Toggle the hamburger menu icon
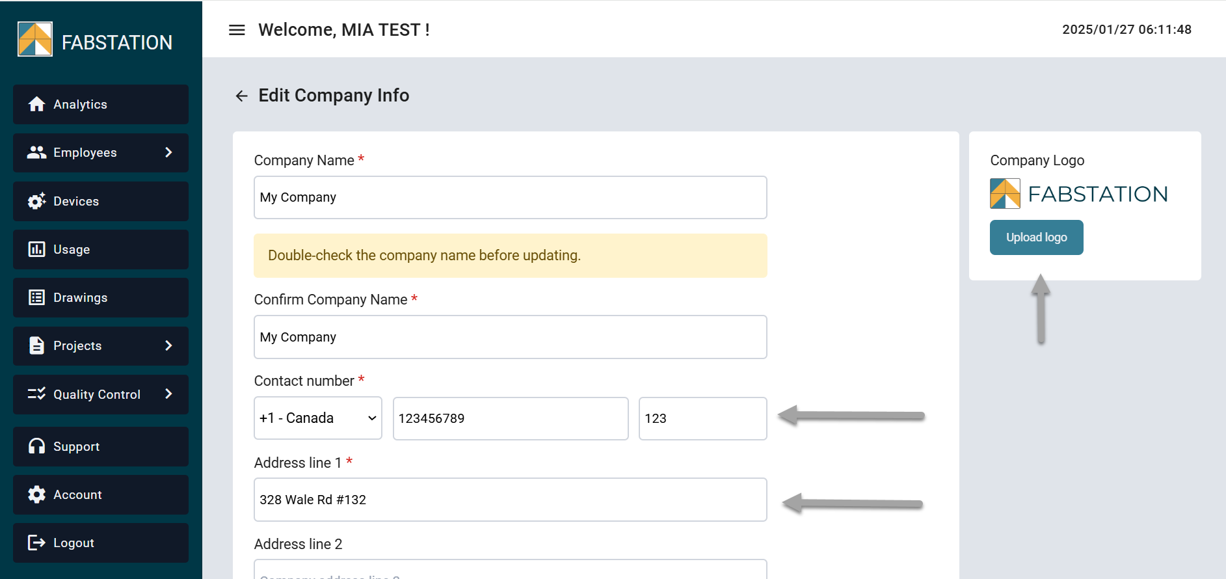The height and width of the screenshot is (579, 1226). coord(237,30)
